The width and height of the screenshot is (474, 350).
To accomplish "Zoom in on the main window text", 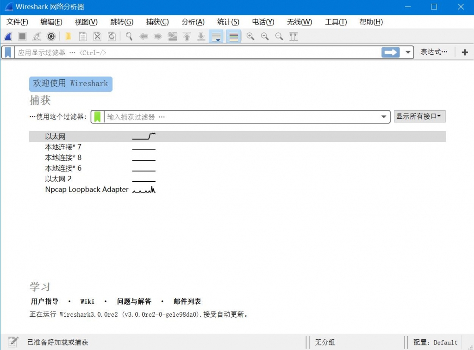I will tap(250, 37).
